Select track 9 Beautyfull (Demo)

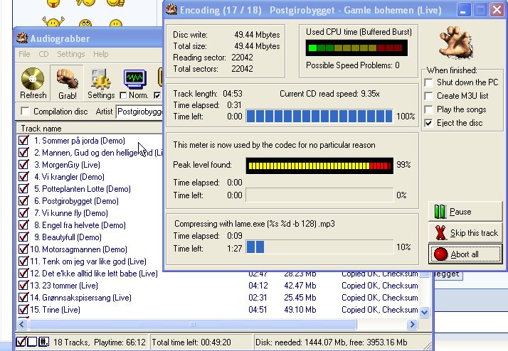pos(68,237)
